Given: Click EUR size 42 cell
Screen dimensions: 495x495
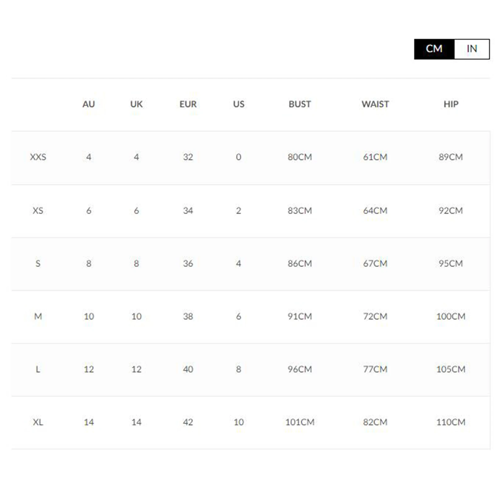Looking at the screenshot, I should (x=188, y=422).
